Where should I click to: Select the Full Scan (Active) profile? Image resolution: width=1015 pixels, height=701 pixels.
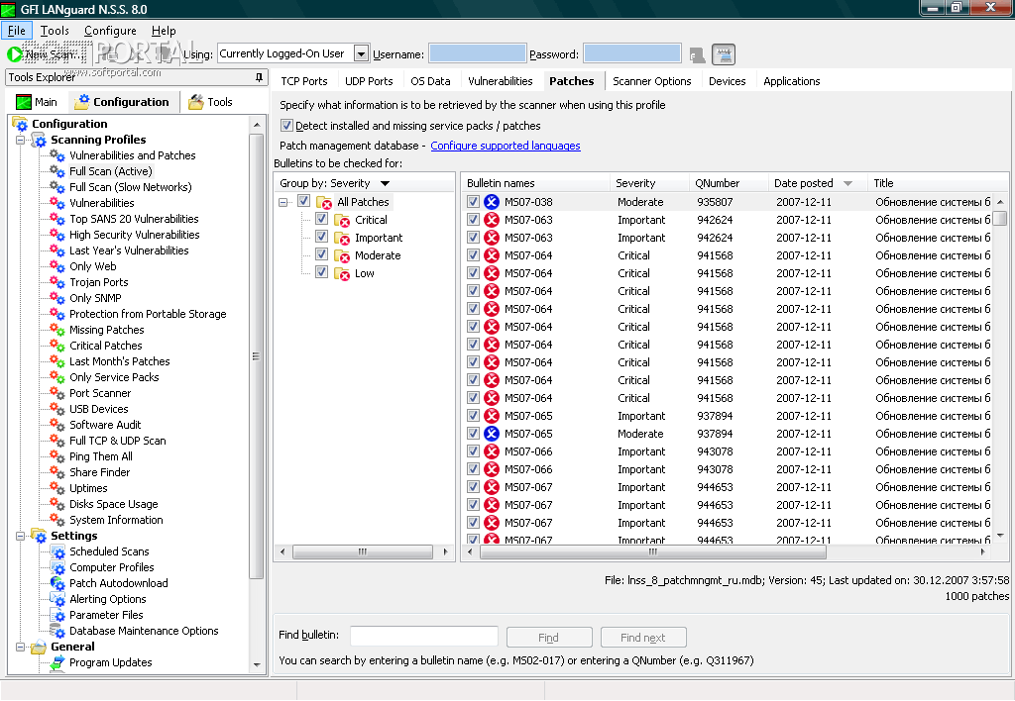click(x=111, y=171)
